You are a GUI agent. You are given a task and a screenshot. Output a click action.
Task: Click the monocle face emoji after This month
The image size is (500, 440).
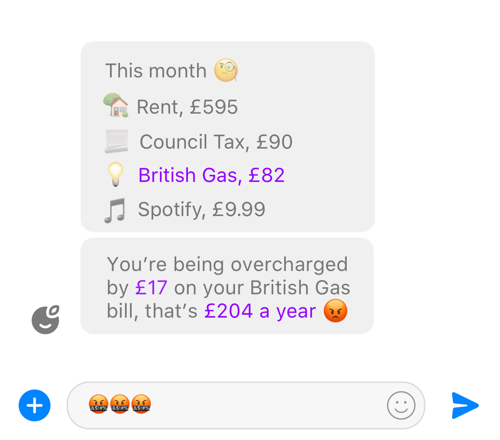tap(226, 70)
